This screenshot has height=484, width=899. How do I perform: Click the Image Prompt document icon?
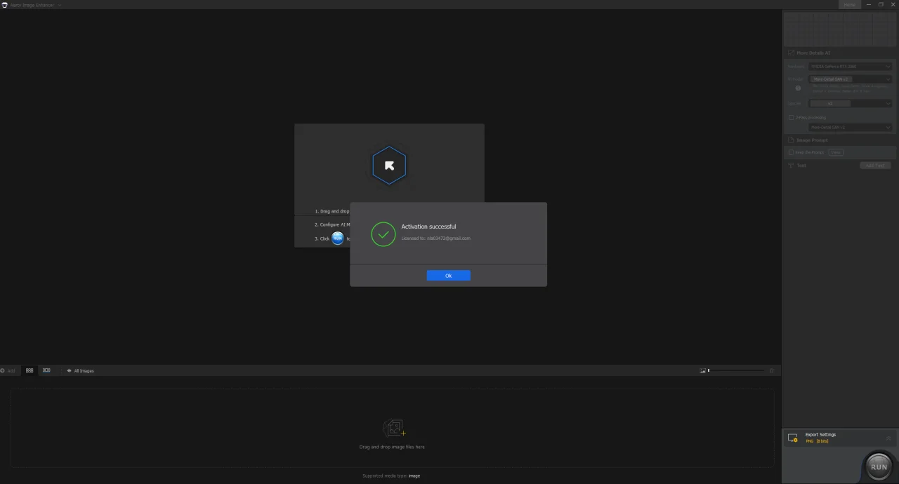click(x=791, y=140)
